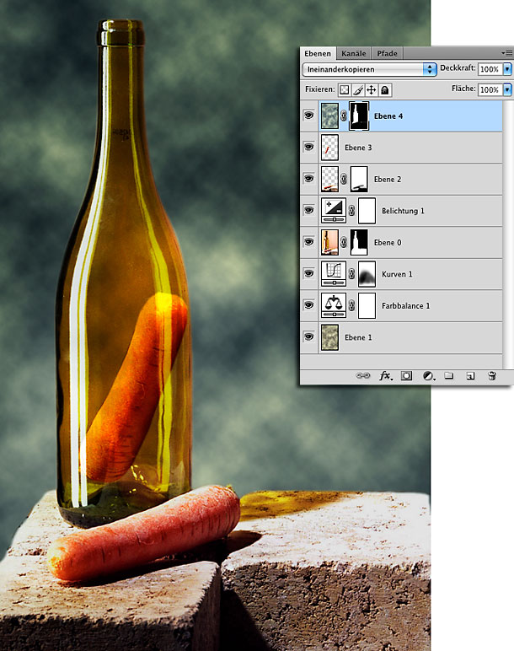Viewport: 514px width, 651px height.
Task: Click the Belichtung 1 exposure adjustment icon
Action: pyautogui.click(x=334, y=211)
